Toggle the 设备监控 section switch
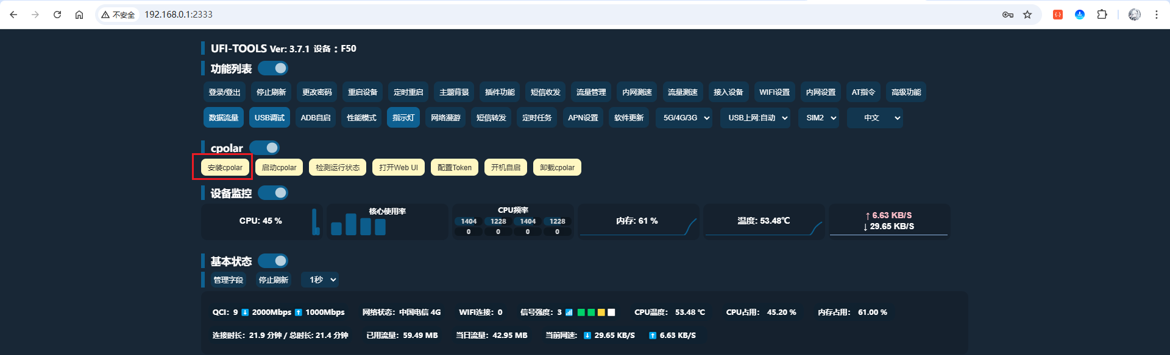This screenshot has width=1170, height=355. click(273, 193)
